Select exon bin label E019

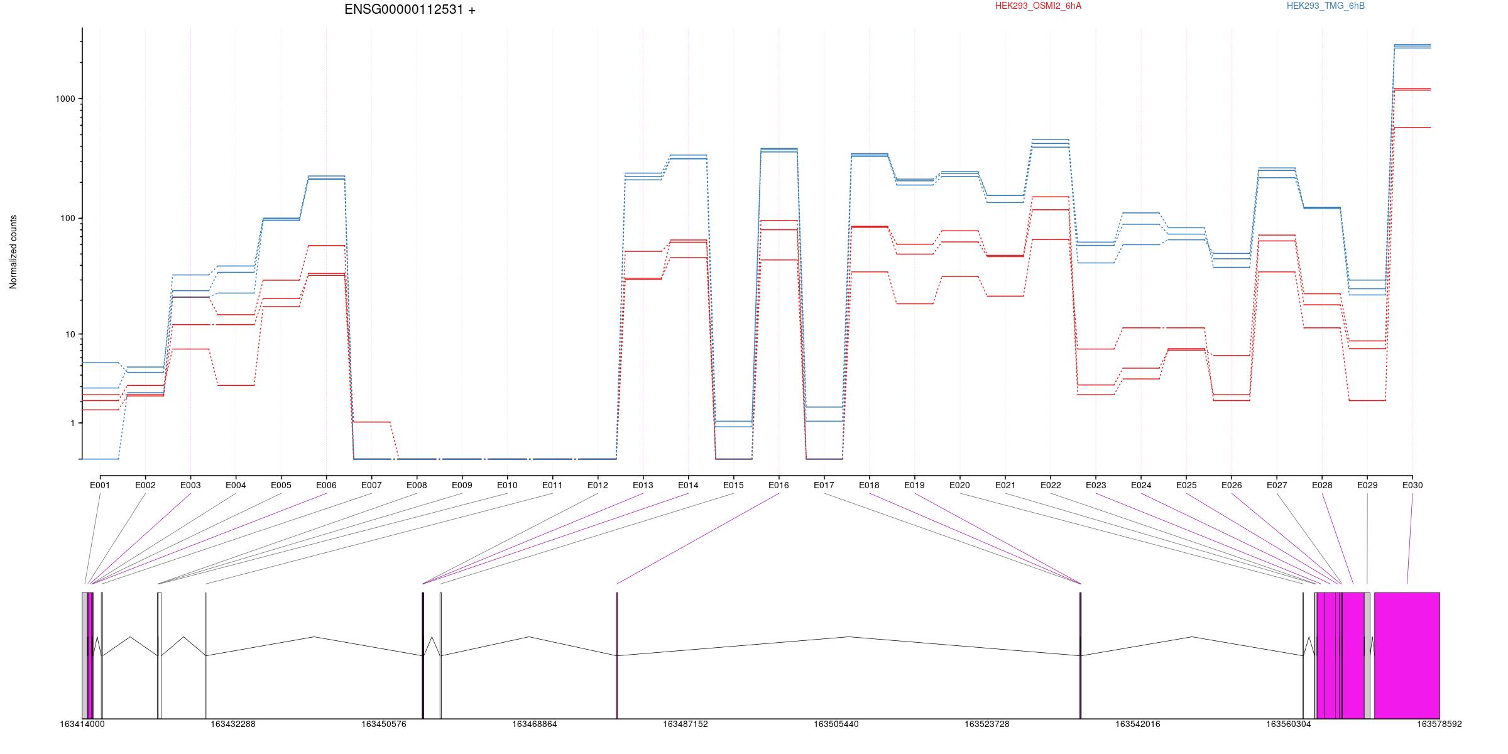pyautogui.click(x=914, y=485)
